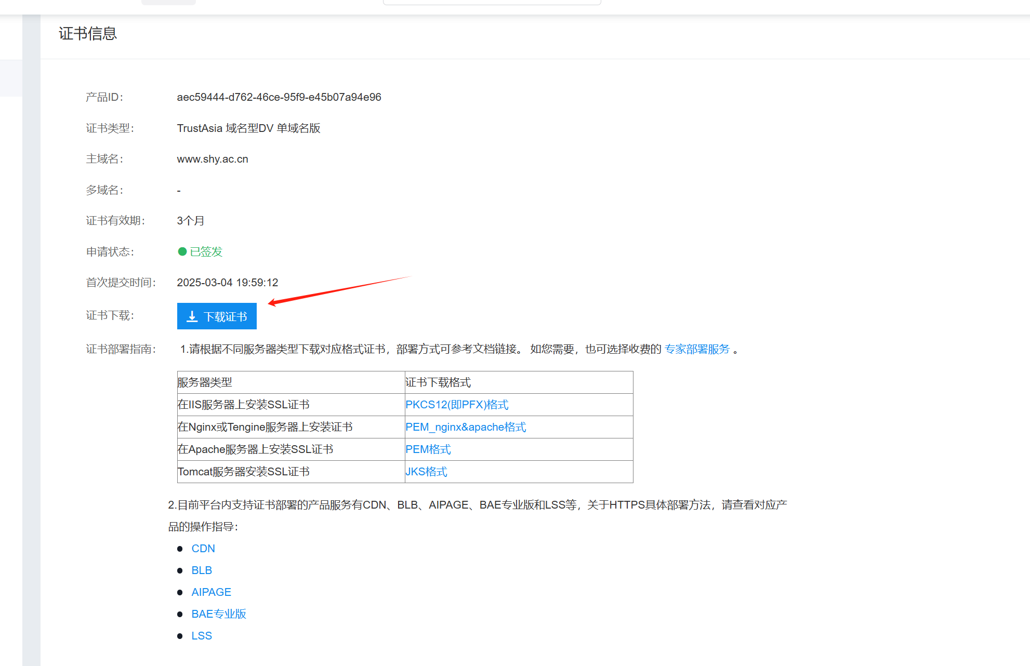
Task: Open the BLB deployment guide link
Action: coord(202,570)
